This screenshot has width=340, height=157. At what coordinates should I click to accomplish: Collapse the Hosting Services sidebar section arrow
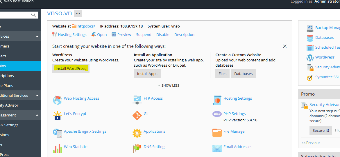(37, 36)
